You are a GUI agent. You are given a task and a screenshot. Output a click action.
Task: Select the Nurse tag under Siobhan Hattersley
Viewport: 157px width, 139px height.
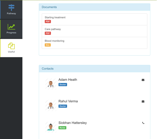tap(62, 128)
